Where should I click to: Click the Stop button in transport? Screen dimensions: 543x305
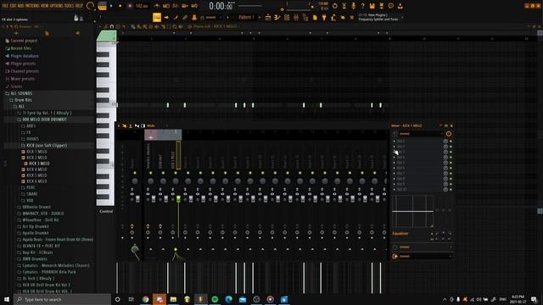(120, 6)
